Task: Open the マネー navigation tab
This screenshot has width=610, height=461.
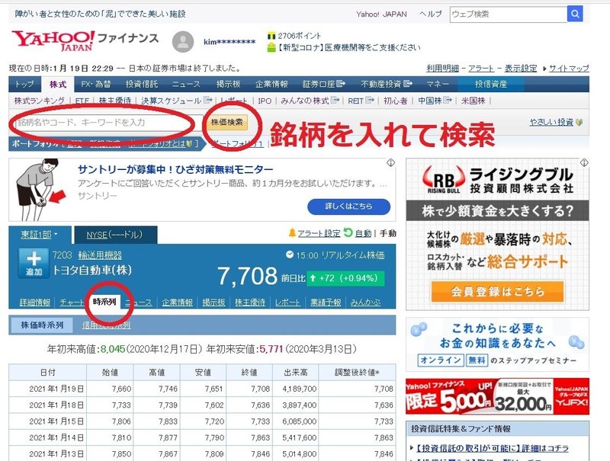Action: 438,84
